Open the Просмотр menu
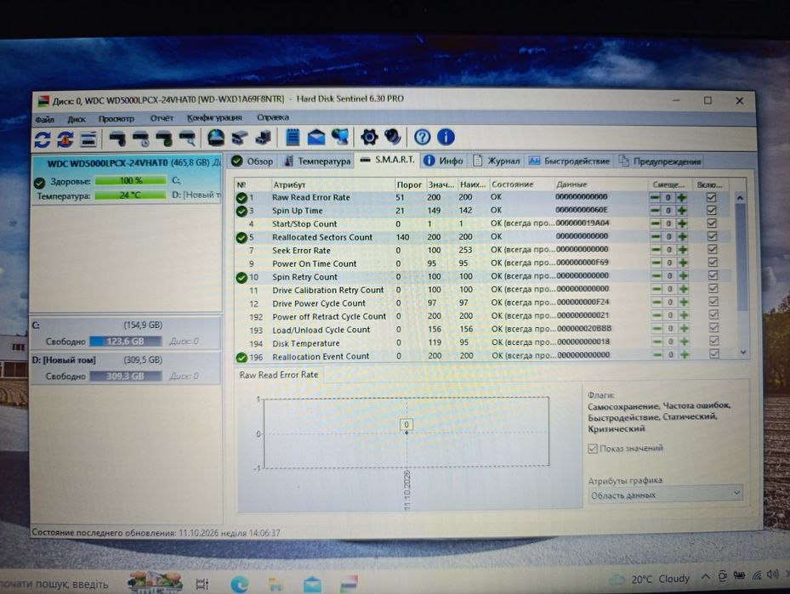Screen dimensions: 790x594 click(x=117, y=119)
